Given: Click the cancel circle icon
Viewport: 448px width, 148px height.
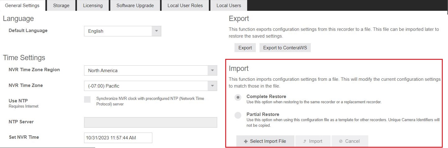Looking at the screenshot, I should (341, 141).
